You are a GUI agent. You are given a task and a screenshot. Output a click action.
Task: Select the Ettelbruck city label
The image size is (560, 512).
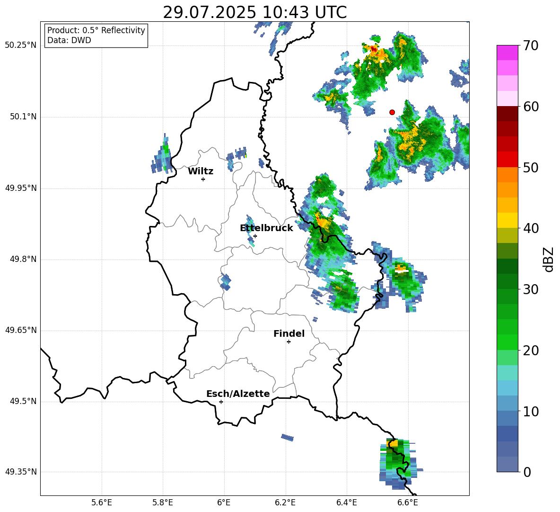point(266,228)
